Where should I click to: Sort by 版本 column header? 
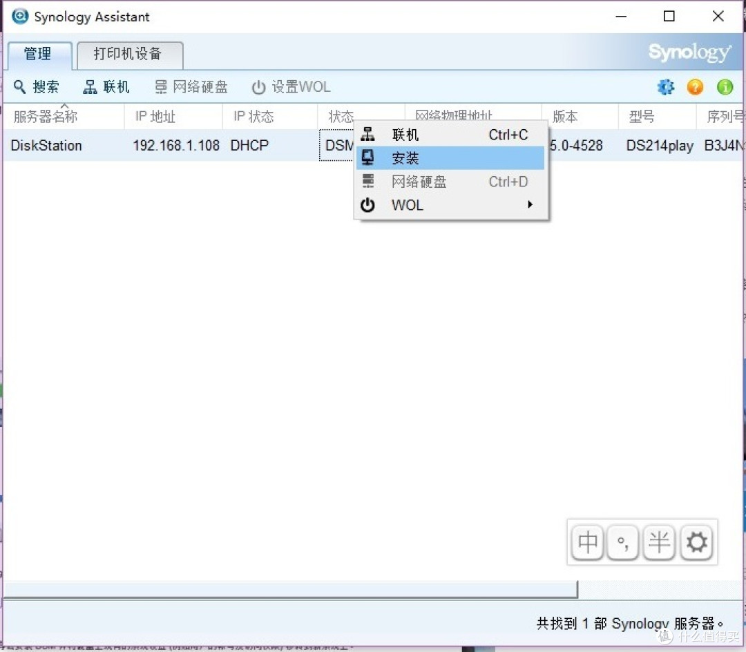580,117
